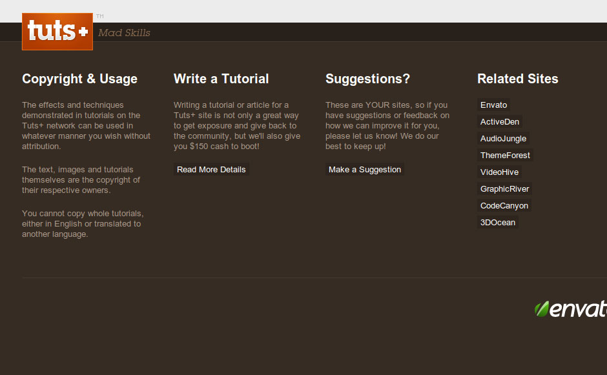Screen dimensions: 607x375
Task: Click paragraph starting 'The effects and techniques'
Action: [x=87, y=125]
